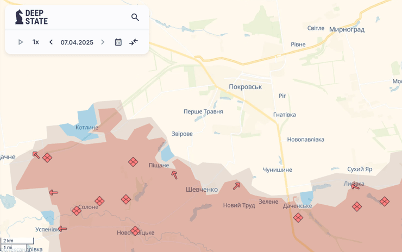Change the 1x playback speed
Viewport: 402px width, 252px height.
[35, 42]
